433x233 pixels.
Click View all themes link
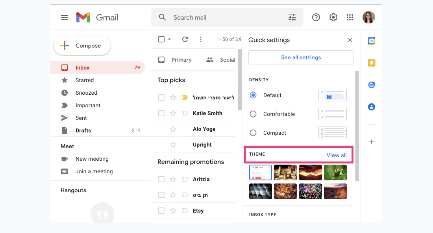point(337,155)
